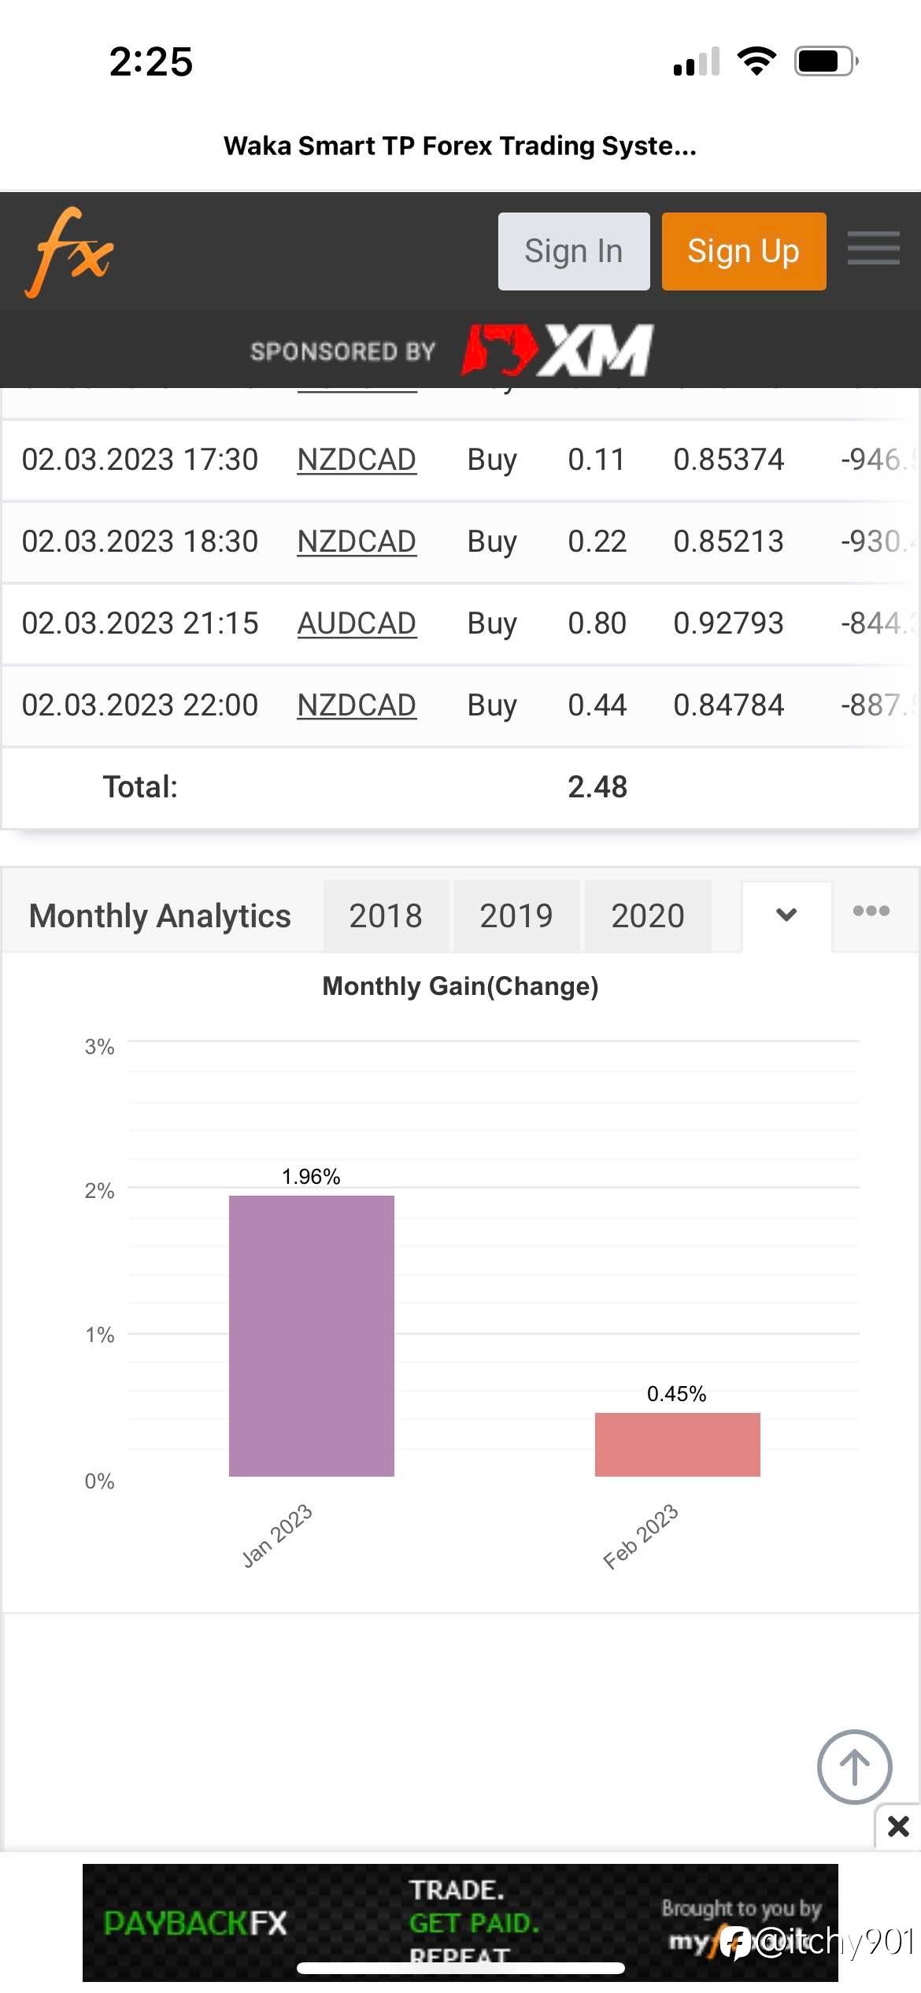The width and height of the screenshot is (921, 1993).
Task: Switch to the 2018 tab
Action: click(386, 916)
